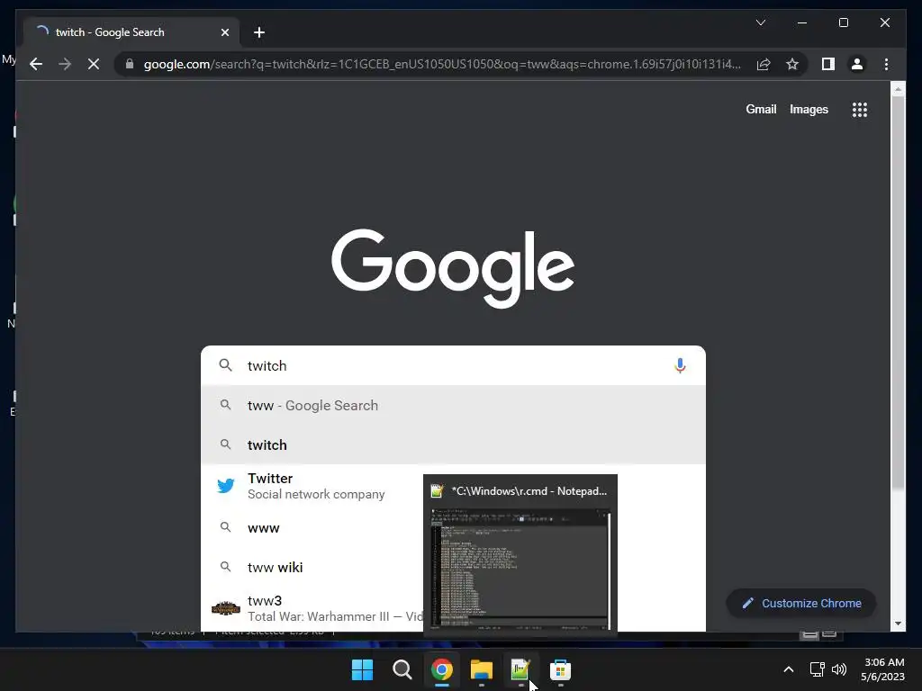Open the Chrome three-dot menu
922x691 pixels.
[x=886, y=64]
